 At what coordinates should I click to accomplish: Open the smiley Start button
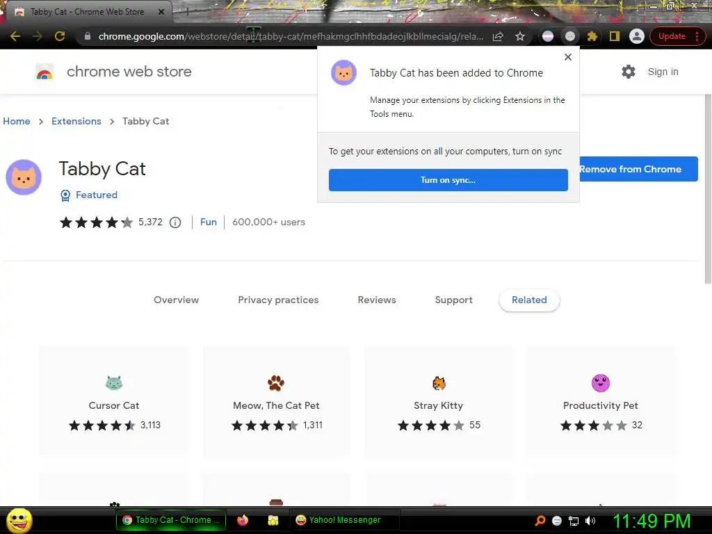coord(19,520)
